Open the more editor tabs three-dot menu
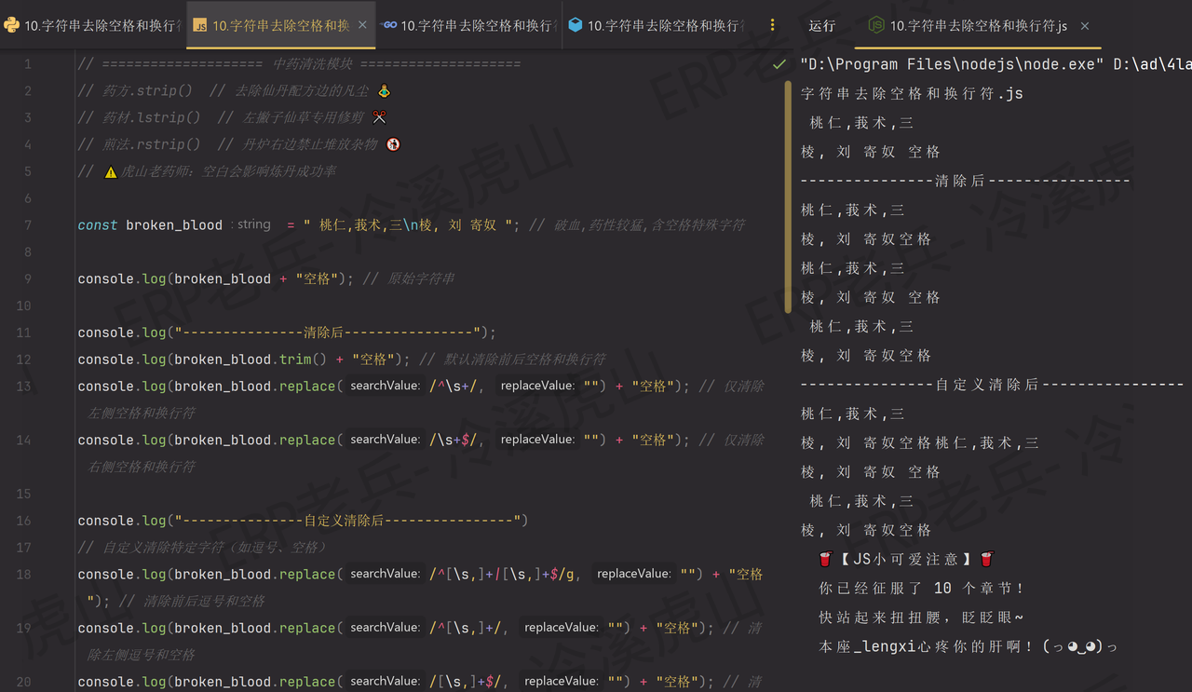The width and height of the screenshot is (1192, 692). (772, 25)
